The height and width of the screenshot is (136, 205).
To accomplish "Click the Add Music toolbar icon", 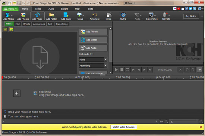I will point(37,16).
